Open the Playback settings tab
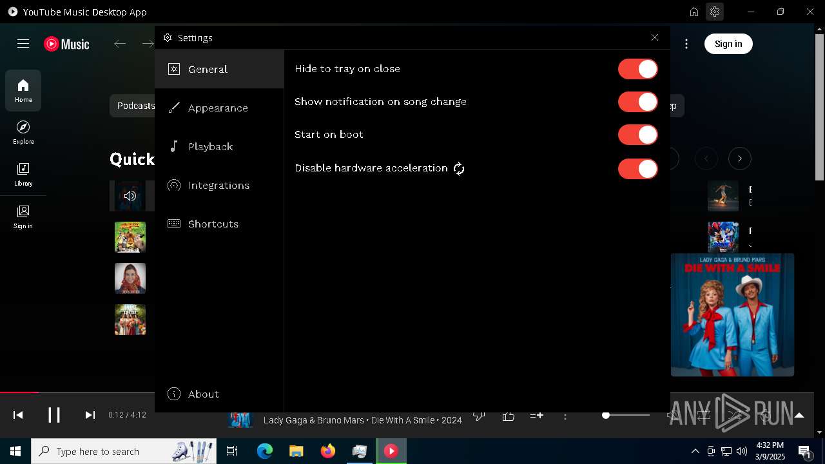Image resolution: width=825 pixels, height=464 pixels. pyautogui.click(x=219, y=146)
